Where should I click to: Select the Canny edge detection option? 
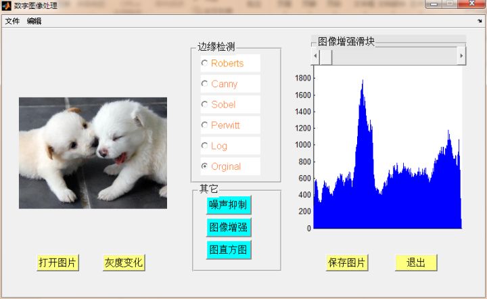click(x=230, y=84)
